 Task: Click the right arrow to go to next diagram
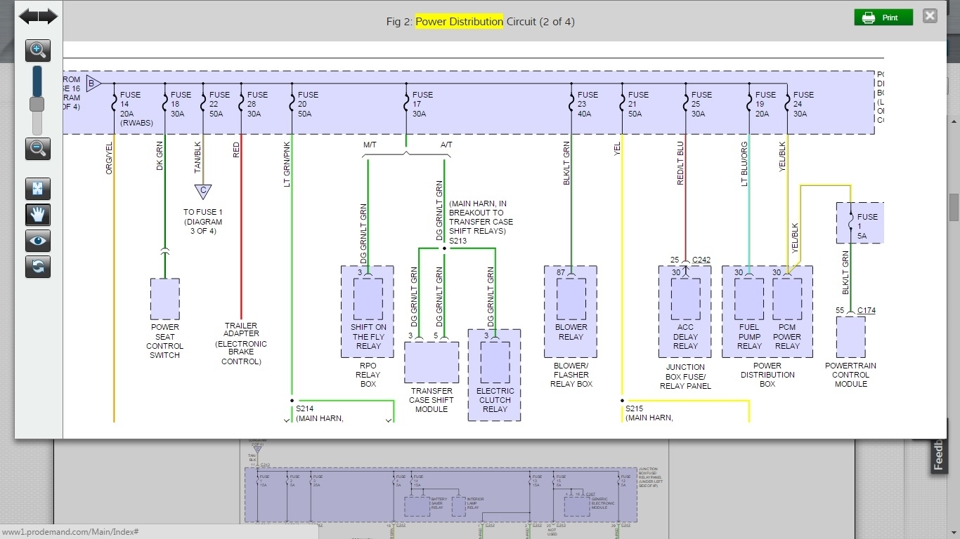[x=49, y=17]
